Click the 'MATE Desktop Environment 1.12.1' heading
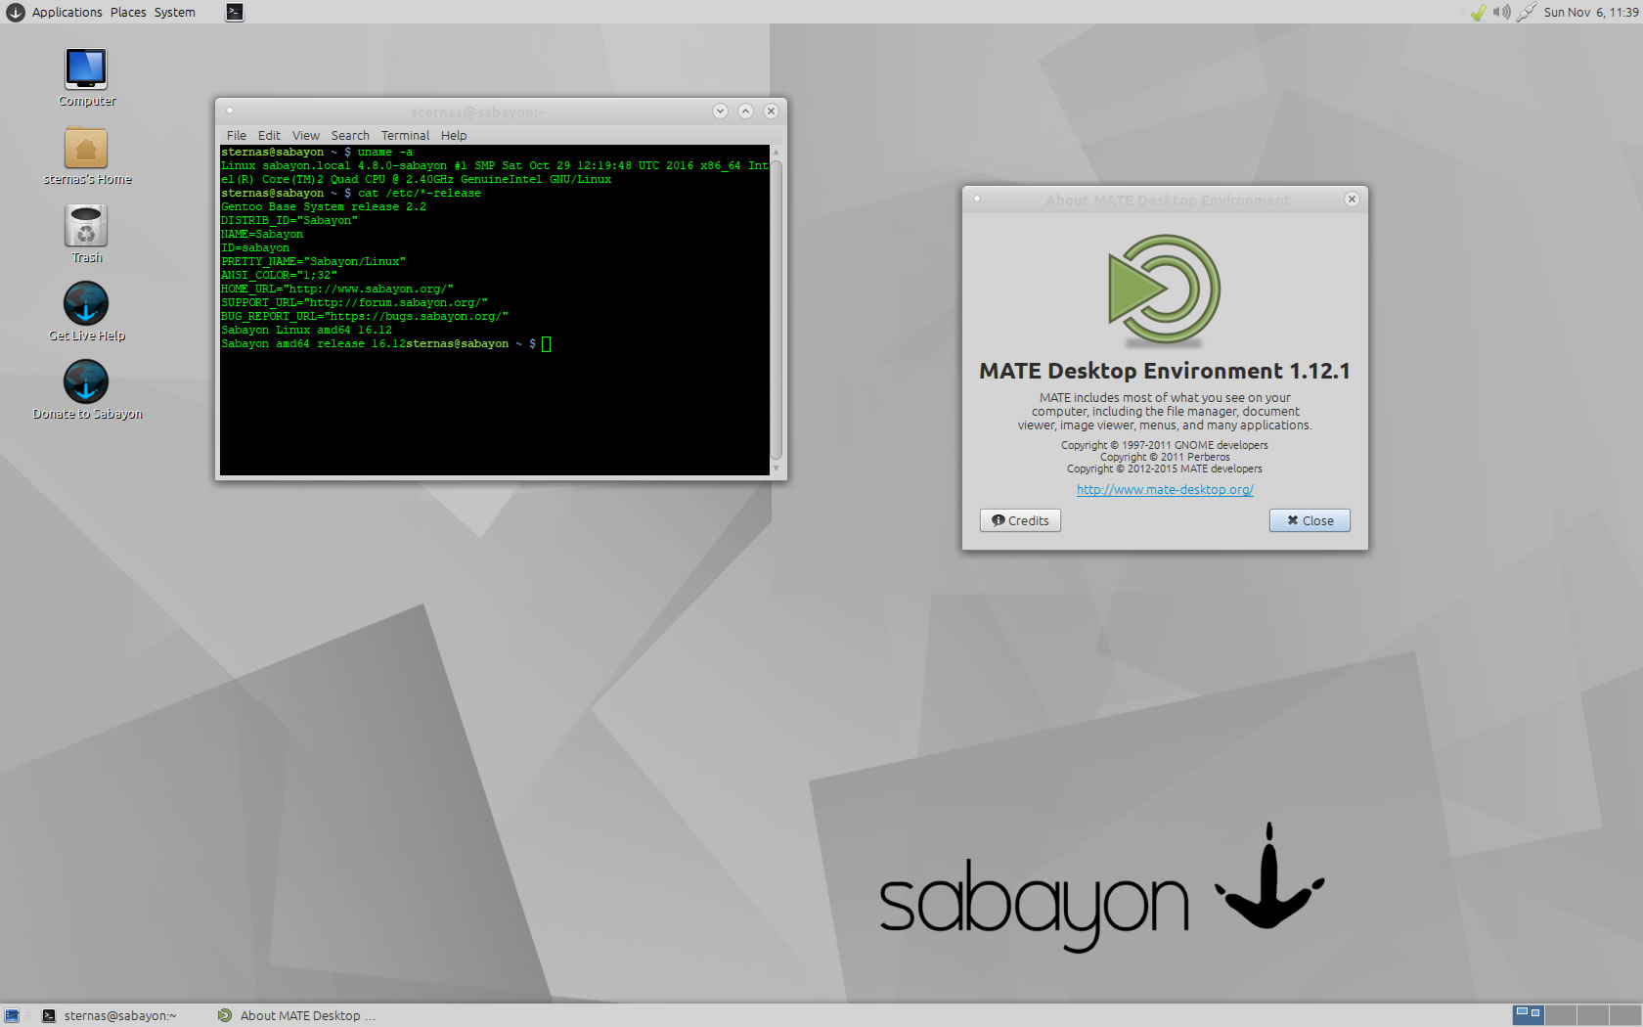The image size is (1643, 1027). (1165, 371)
